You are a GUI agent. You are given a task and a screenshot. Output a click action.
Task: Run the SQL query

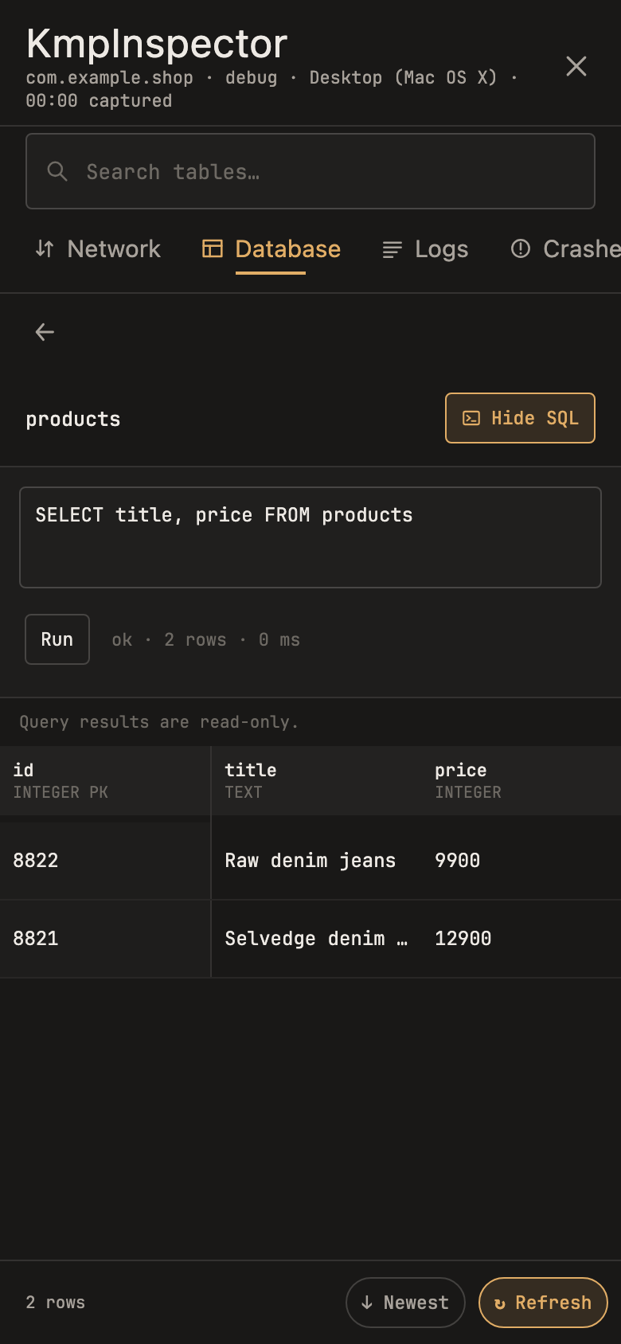57,639
